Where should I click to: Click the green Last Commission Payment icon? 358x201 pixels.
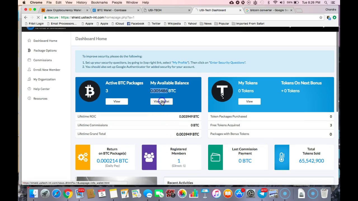click(x=215, y=157)
